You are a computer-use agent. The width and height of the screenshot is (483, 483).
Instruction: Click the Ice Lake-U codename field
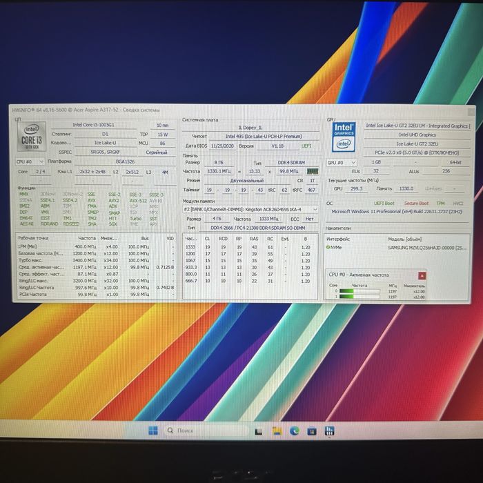pos(105,143)
